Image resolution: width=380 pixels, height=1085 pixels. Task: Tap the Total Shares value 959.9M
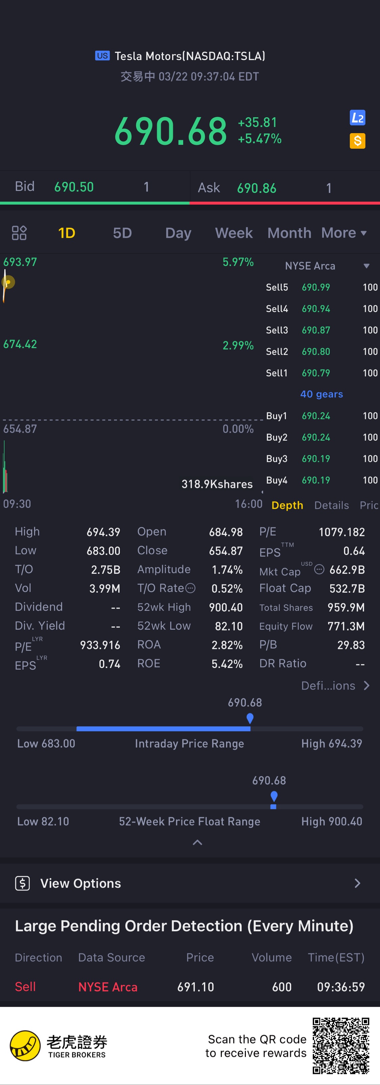[346, 608]
